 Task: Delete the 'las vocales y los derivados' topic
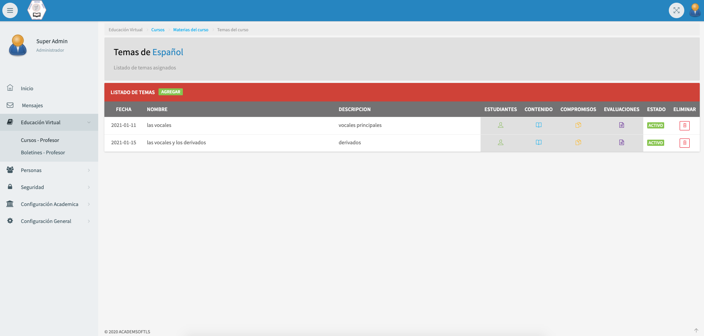pyautogui.click(x=684, y=143)
